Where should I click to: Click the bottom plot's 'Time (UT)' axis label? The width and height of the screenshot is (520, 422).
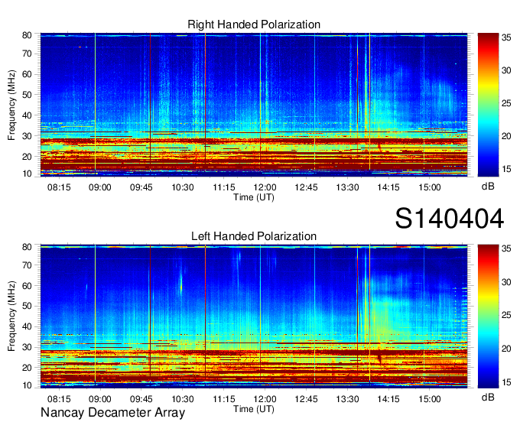(x=254, y=409)
